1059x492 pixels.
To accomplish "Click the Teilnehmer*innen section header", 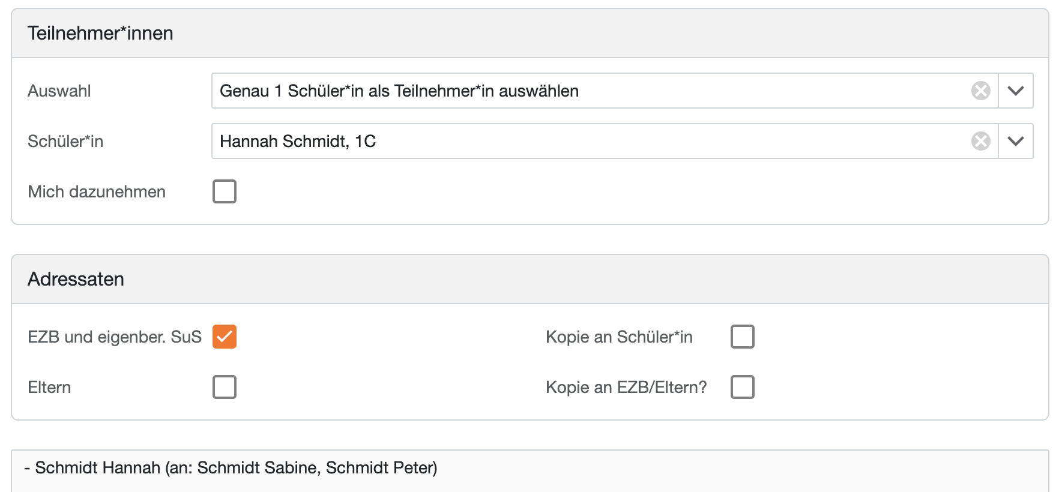I will [x=100, y=33].
